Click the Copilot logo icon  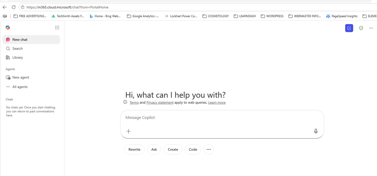pyautogui.click(x=8, y=27)
